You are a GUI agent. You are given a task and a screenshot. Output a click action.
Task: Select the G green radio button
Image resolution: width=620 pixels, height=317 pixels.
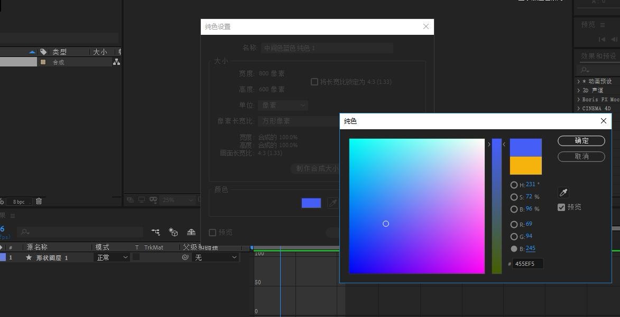coord(514,237)
